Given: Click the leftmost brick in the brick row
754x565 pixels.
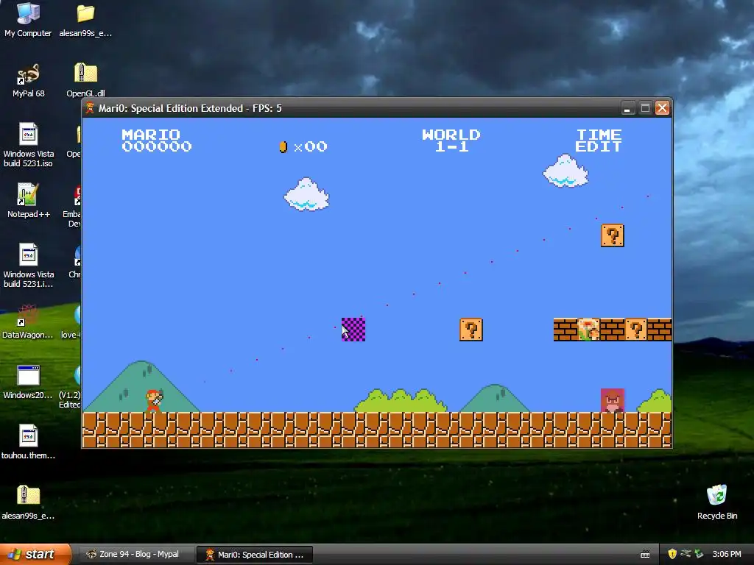Looking at the screenshot, I should [x=565, y=330].
